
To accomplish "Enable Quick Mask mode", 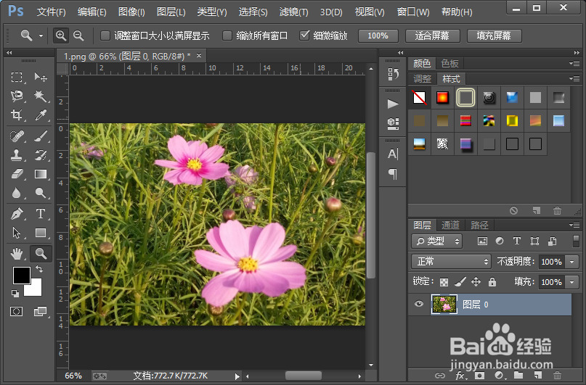I will click(x=17, y=312).
